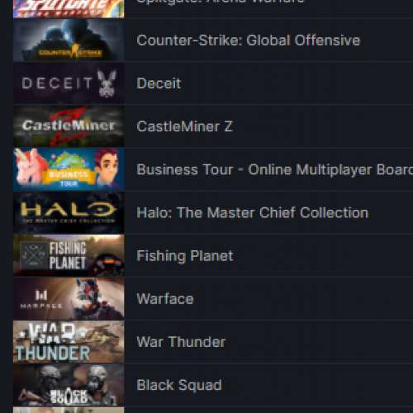Select the Black Squad game thumbnail

69,385
